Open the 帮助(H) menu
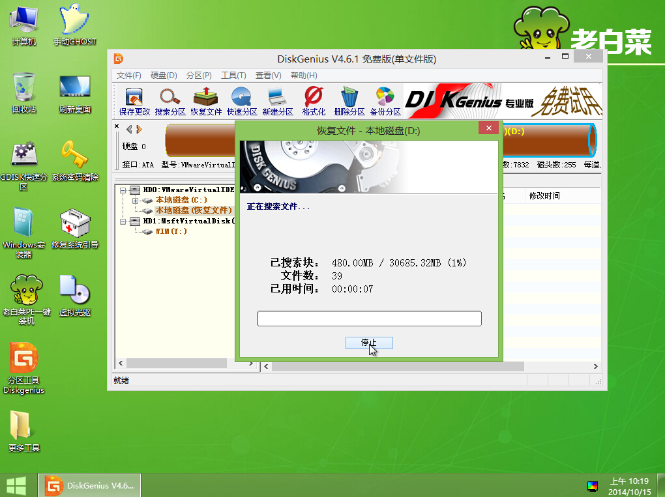The height and width of the screenshot is (497, 665). (x=304, y=76)
